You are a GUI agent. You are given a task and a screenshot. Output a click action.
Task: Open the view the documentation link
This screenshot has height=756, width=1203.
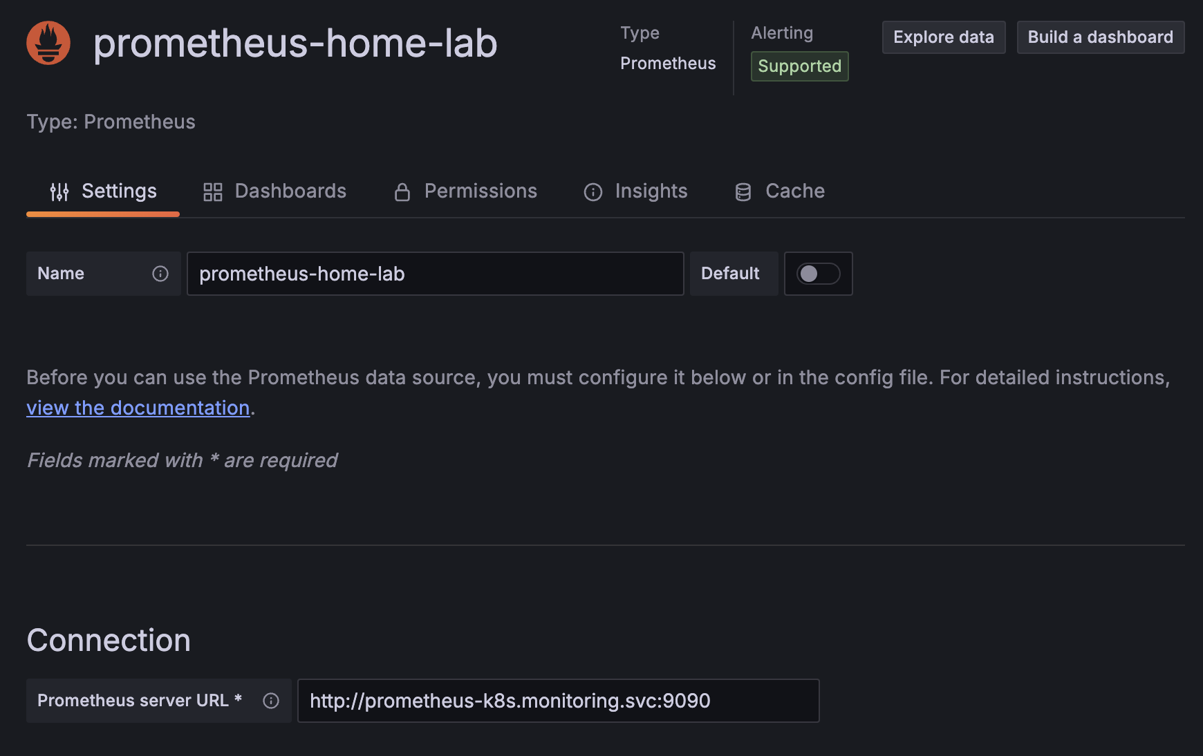[x=138, y=408]
